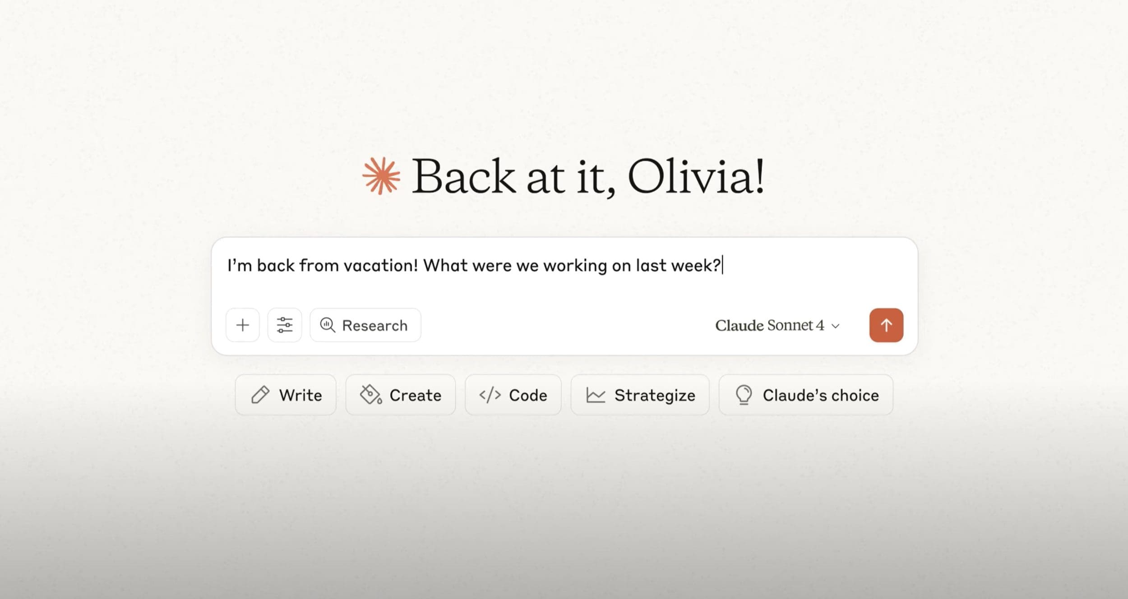
Task: Open the tools settings sliders icon
Action: [284, 325]
